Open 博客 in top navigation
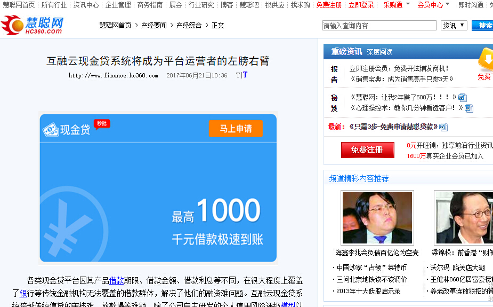Viewport: 493px width, 307px height. coord(227,5)
